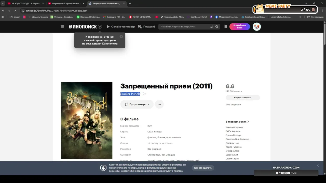Click the 12+ age rating label
The width and height of the screenshot is (326, 183).
(x=144, y=94)
